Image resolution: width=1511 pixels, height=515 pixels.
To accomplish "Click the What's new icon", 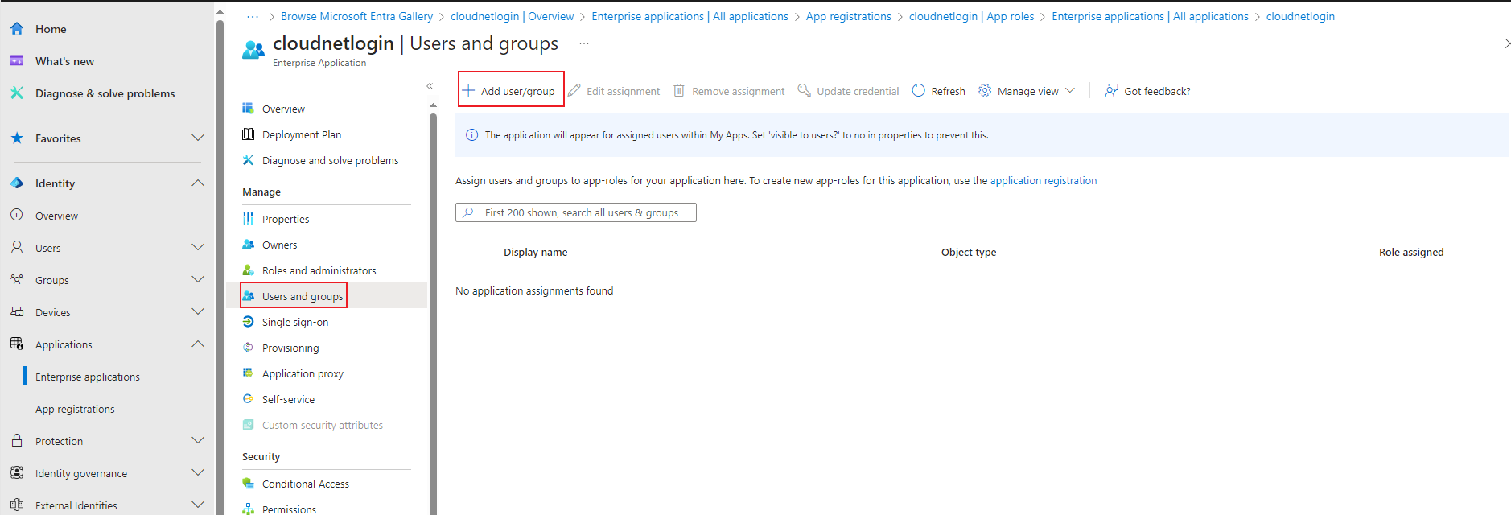I will [17, 61].
